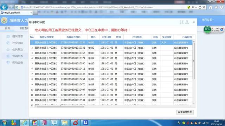Stop loading with the X icon by refresh

click(x=204, y=7)
